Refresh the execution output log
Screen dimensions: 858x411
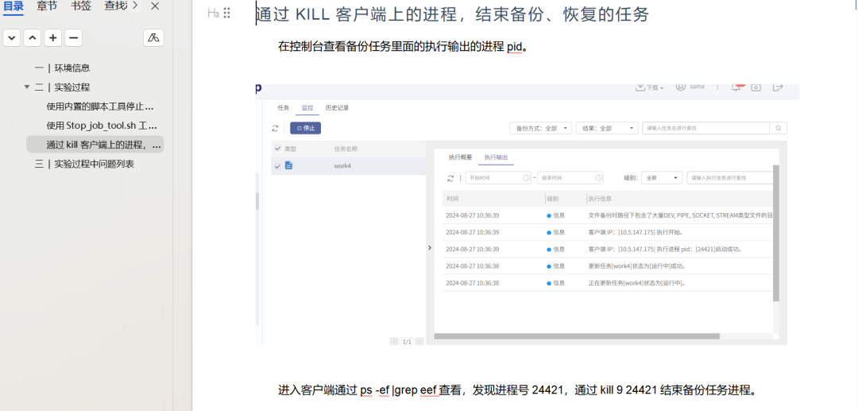point(450,178)
